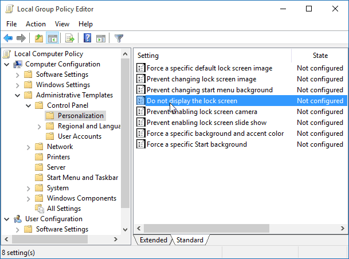
Task: Click the Export List toolbar icon
Action: [x=70, y=38]
